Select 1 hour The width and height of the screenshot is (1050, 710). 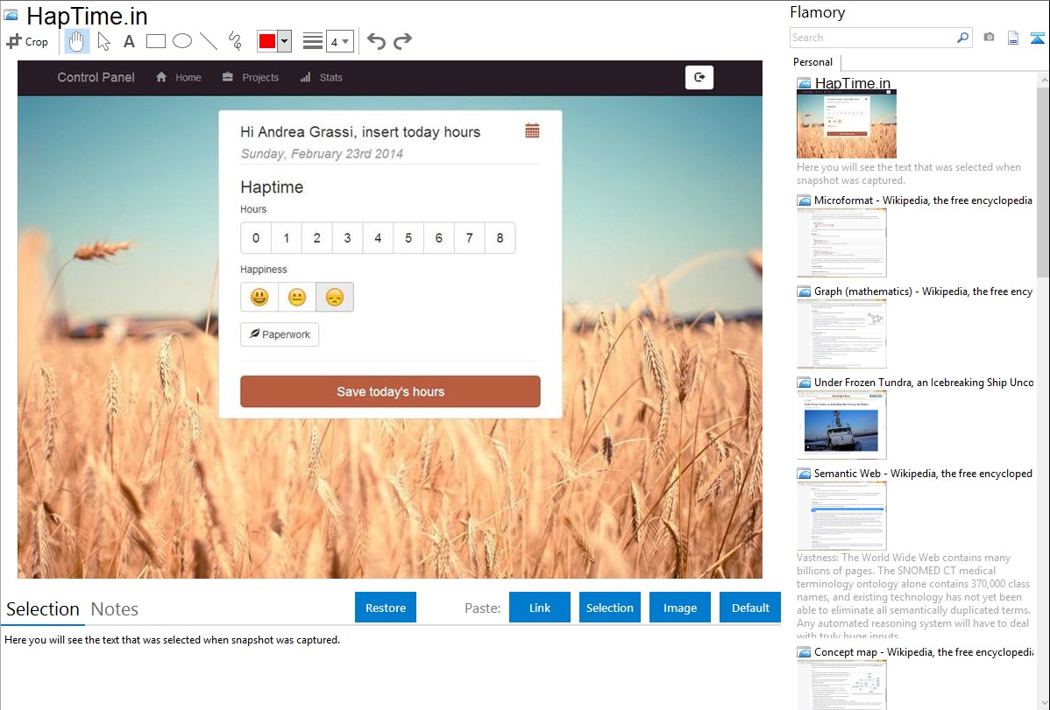pyautogui.click(x=287, y=237)
